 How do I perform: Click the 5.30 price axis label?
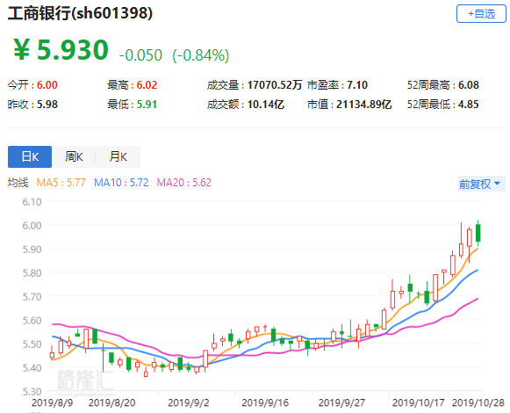(32, 391)
